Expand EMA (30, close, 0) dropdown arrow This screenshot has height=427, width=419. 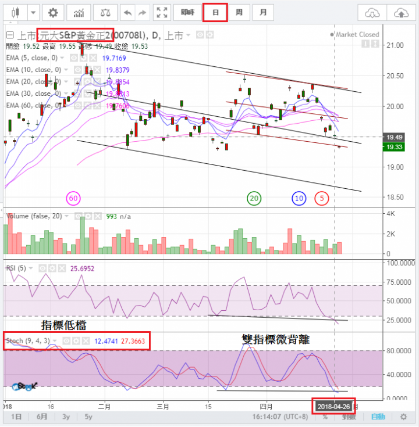pos(66,94)
